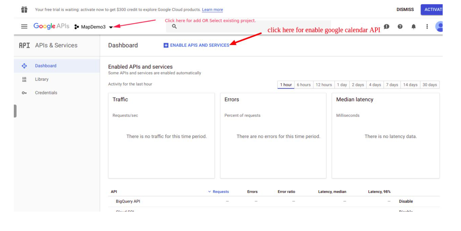Expand the MapDemo3 project selector dropdown
Image resolution: width=461 pixels, height=231 pixels.
tap(111, 27)
